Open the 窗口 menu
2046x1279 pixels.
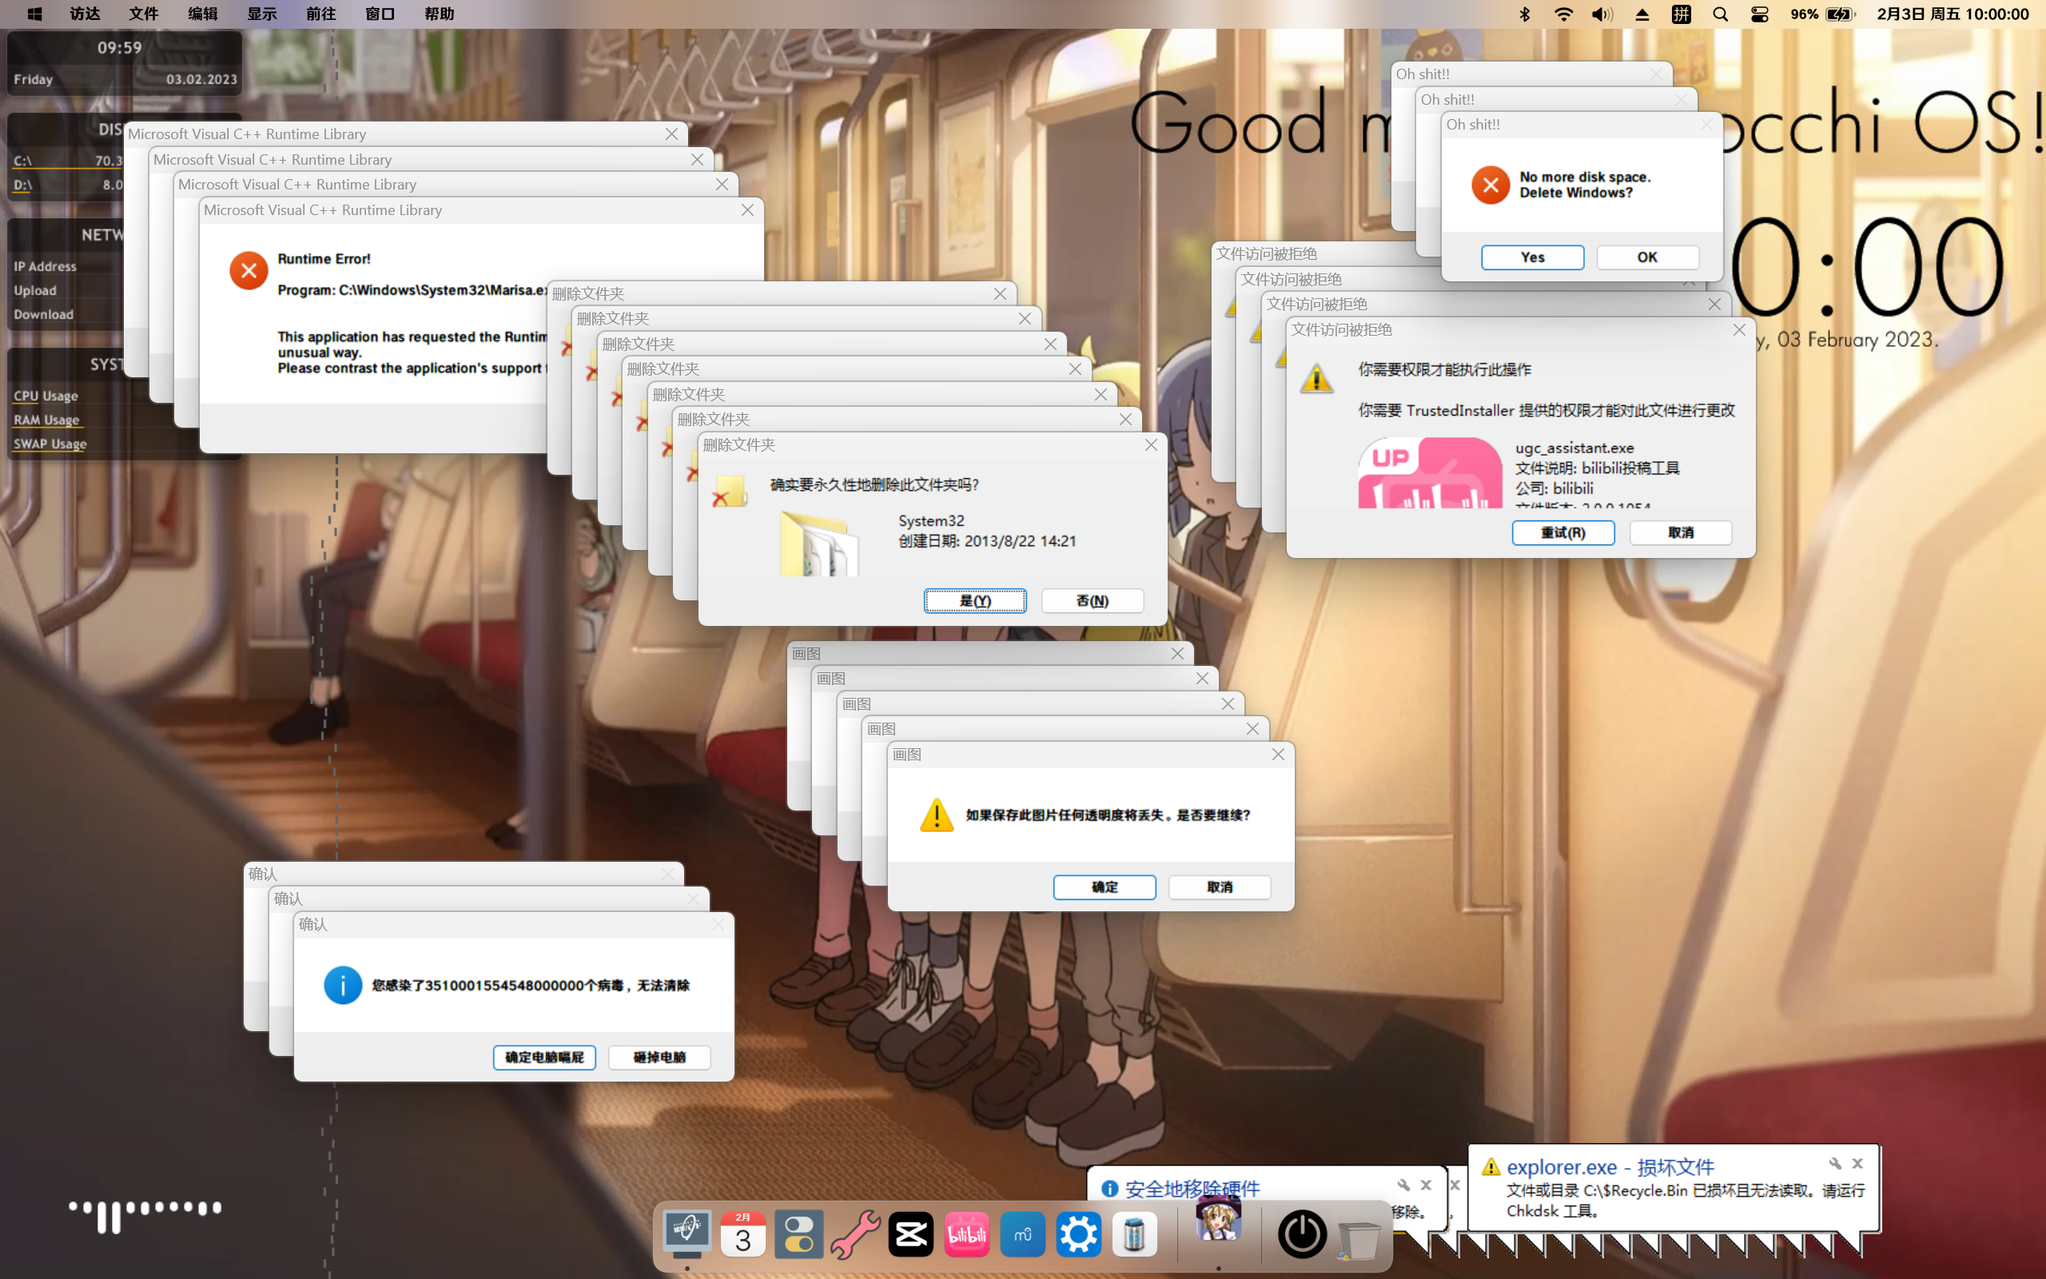point(380,14)
